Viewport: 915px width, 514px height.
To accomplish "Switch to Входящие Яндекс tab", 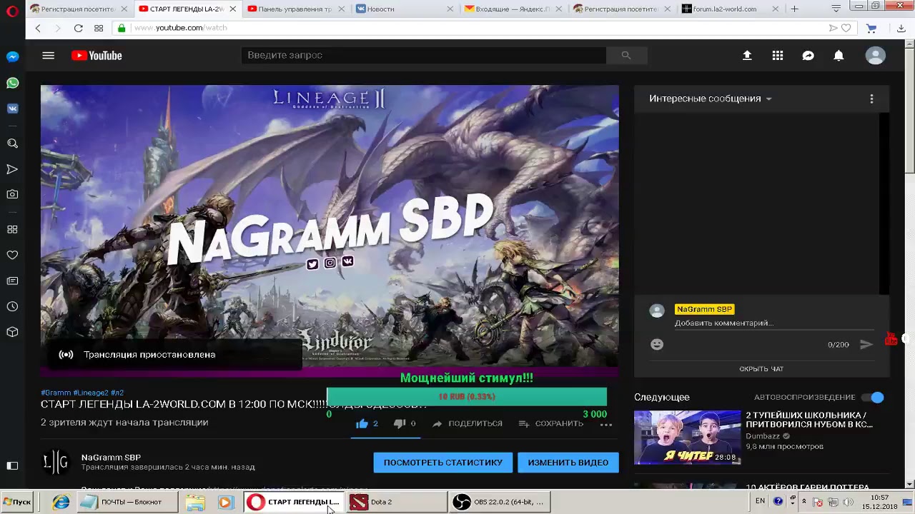I will 512,9.
